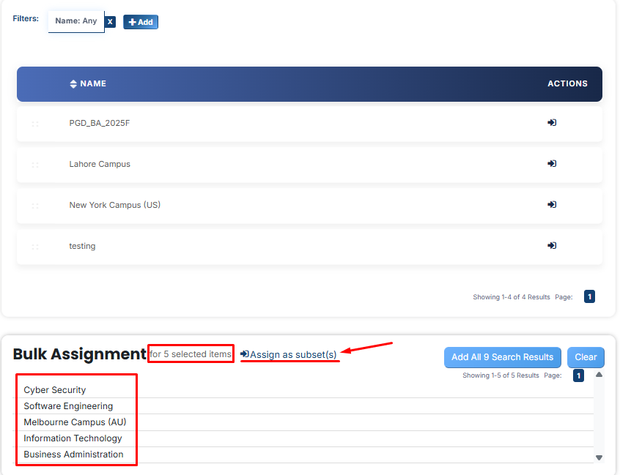Click drag handle of PGD_BA_2025F row
620x475 pixels.
point(35,124)
